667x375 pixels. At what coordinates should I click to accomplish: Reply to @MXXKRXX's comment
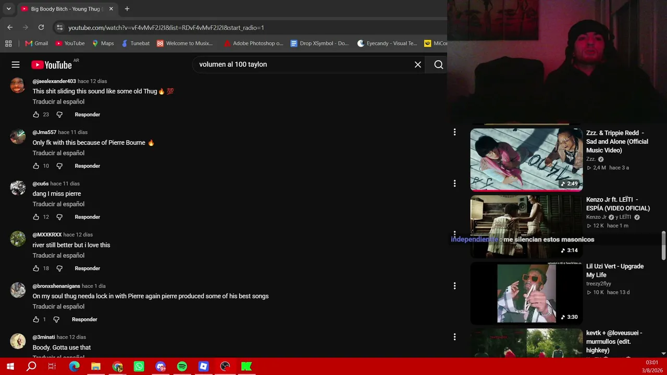[88, 268]
